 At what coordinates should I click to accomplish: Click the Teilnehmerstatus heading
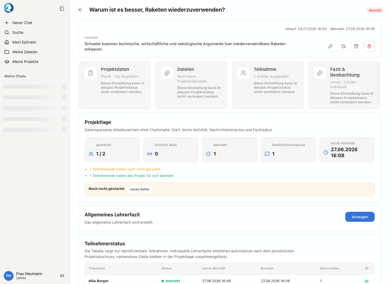click(x=105, y=244)
